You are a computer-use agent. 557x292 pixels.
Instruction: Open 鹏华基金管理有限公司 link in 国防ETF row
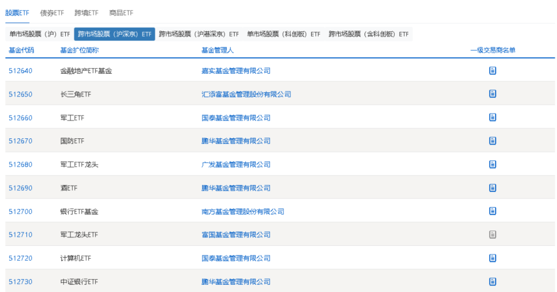(x=236, y=141)
